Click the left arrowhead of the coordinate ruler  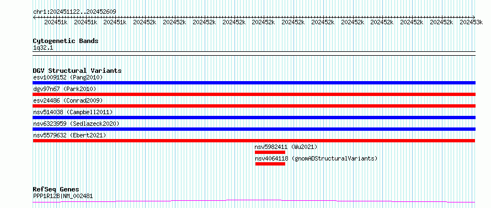(x=34, y=17)
